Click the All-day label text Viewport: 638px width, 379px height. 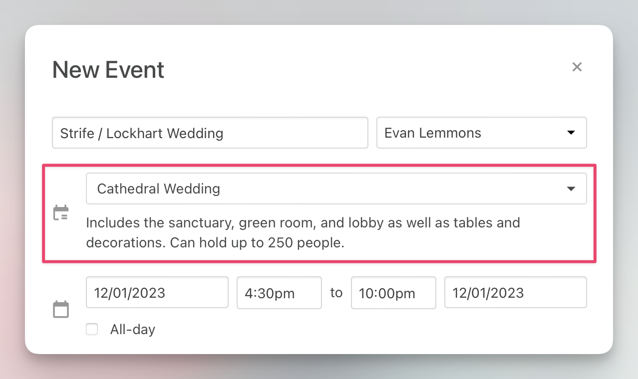tap(132, 330)
